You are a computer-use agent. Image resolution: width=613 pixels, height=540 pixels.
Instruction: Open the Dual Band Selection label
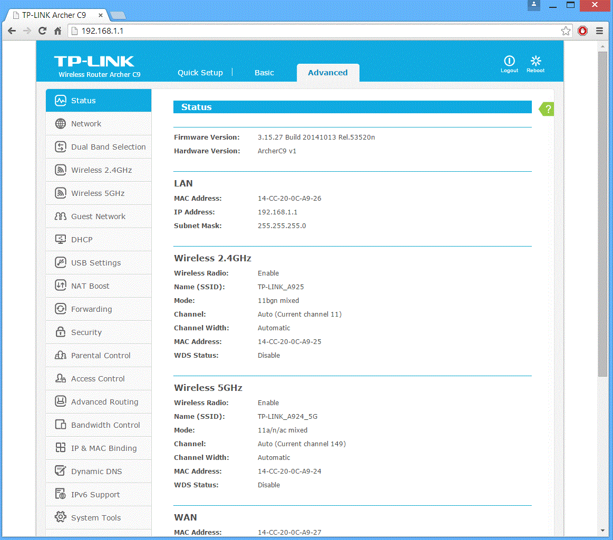(x=108, y=147)
